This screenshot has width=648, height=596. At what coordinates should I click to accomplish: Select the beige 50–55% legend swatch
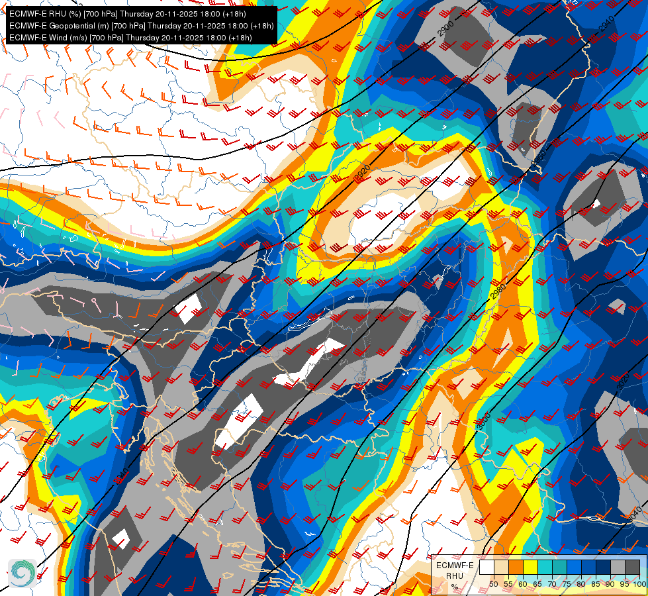tap(501, 567)
